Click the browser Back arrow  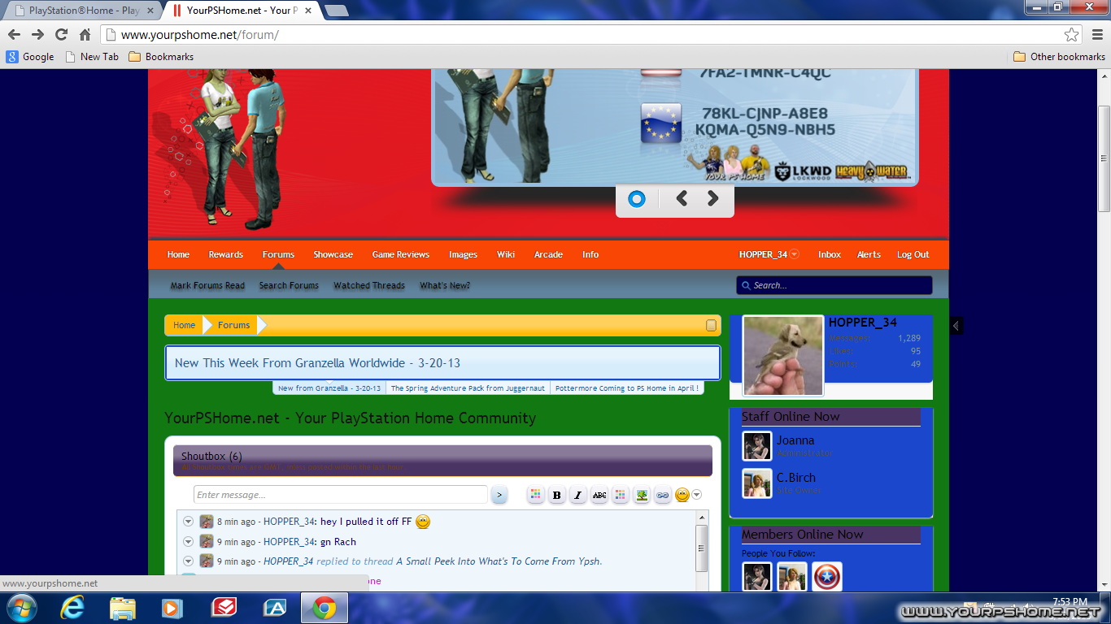click(14, 35)
